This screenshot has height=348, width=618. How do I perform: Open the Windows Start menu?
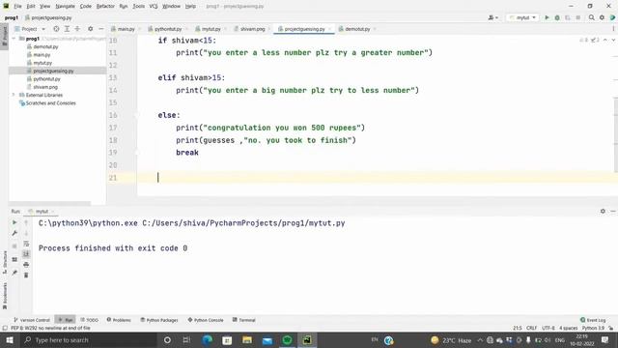click(x=10, y=340)
